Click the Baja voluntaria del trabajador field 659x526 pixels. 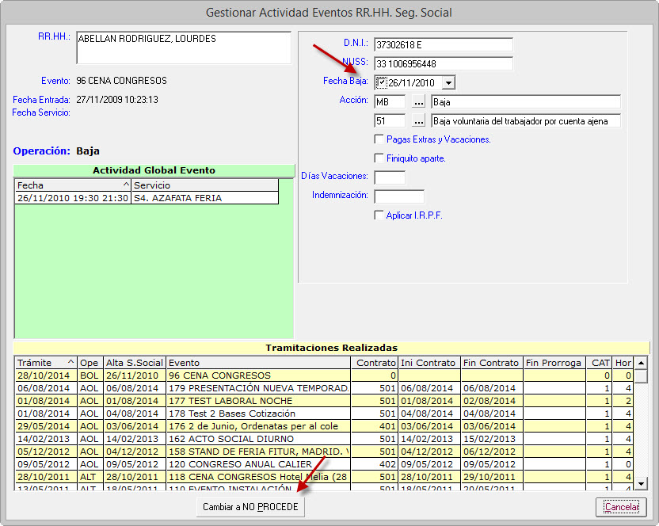(x=526, y=121)
